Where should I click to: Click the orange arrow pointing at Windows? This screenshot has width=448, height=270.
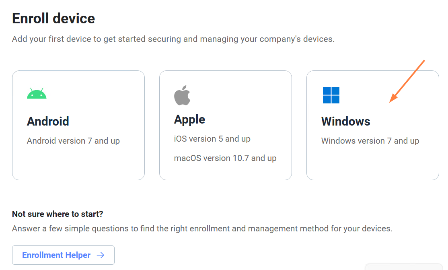(407, 81)
